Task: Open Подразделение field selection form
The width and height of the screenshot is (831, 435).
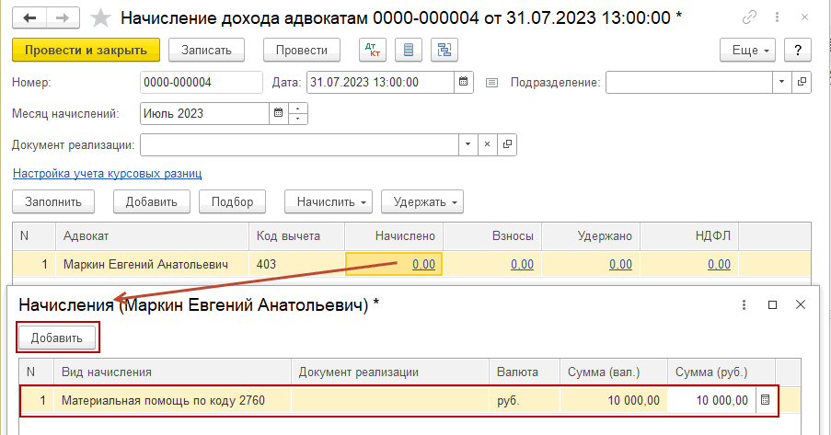Action: tap(801, 82)
